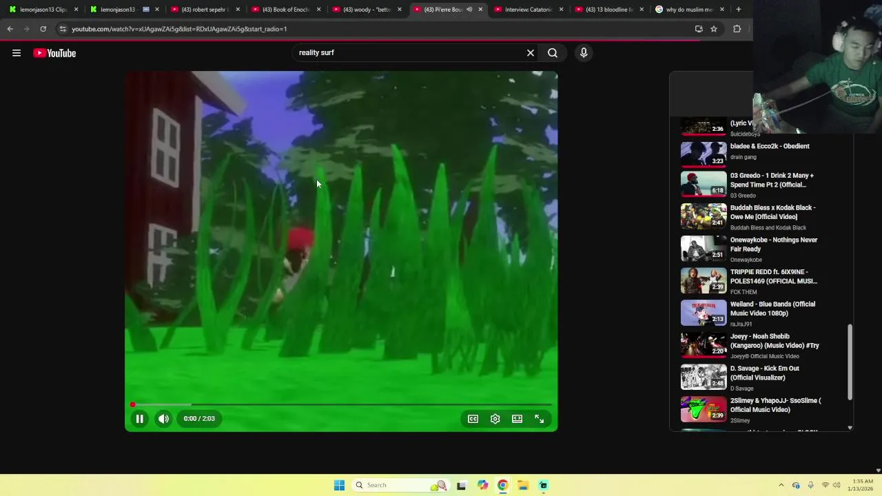Clear the search box with the X
Viewport: 882px width, 496px height.
(531, 52)
